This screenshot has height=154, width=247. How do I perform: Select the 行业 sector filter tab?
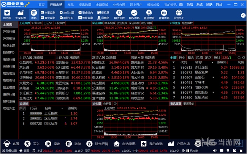click(x=182, y=58)
